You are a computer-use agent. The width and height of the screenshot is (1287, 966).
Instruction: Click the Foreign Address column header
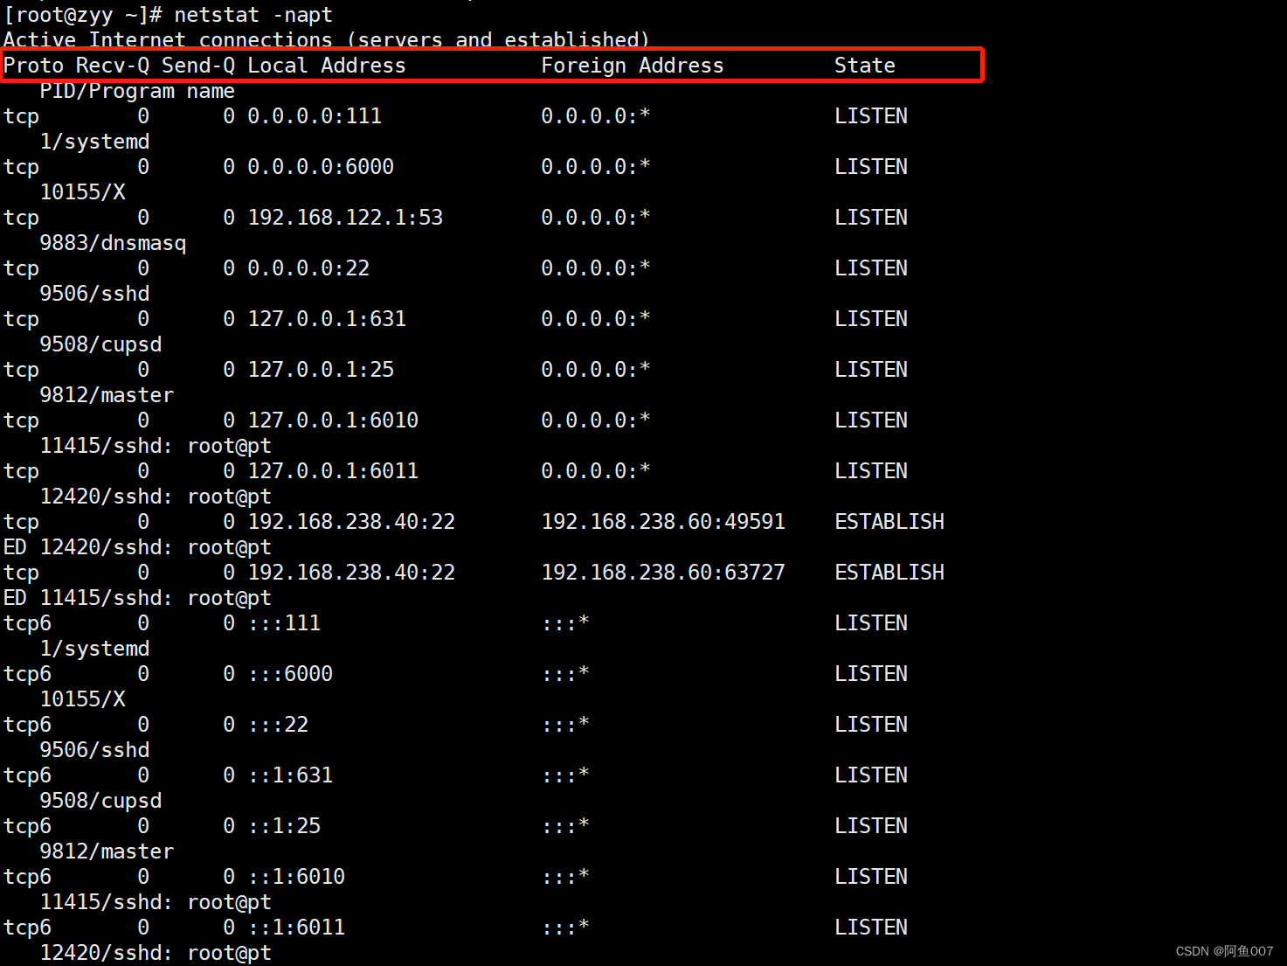click(632, 65)
